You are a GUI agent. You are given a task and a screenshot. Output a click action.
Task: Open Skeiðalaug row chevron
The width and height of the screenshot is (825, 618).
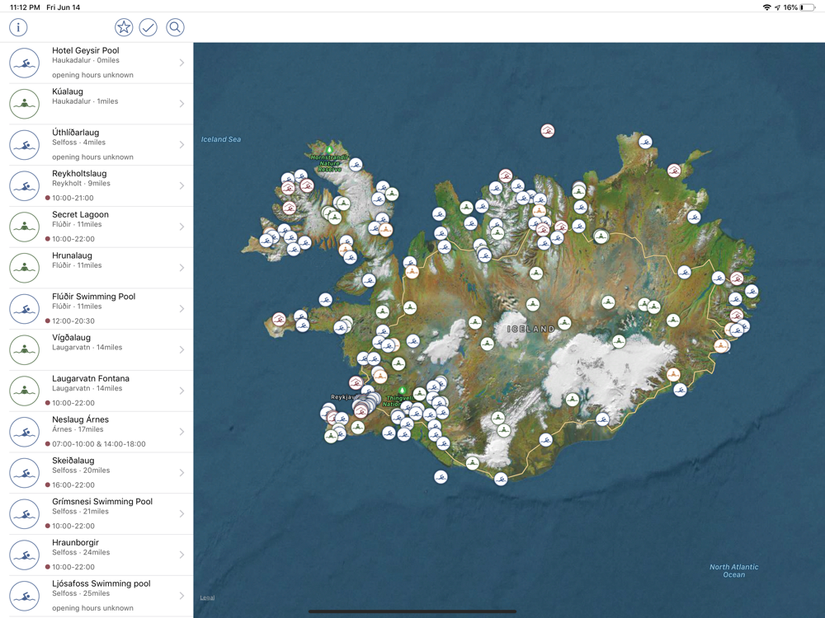(x=181, y=473)
